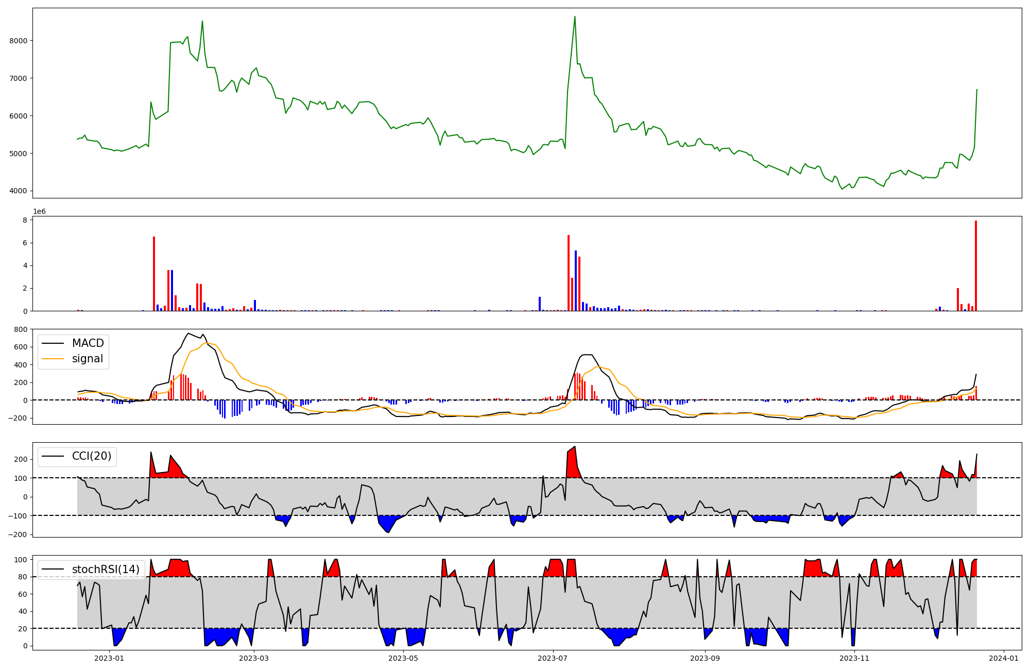The image size is (1030, 670).
Task: Click the 8000 price axis label
Action: pyautogui.click(x=19, y=41)
